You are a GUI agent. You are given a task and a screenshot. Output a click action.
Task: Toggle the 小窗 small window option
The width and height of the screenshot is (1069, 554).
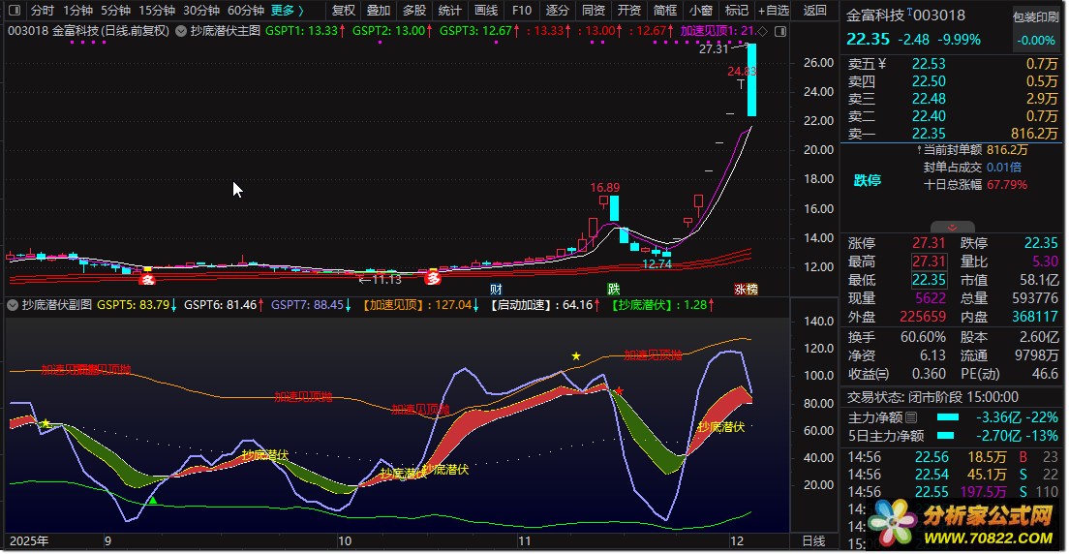coord(700,11)
